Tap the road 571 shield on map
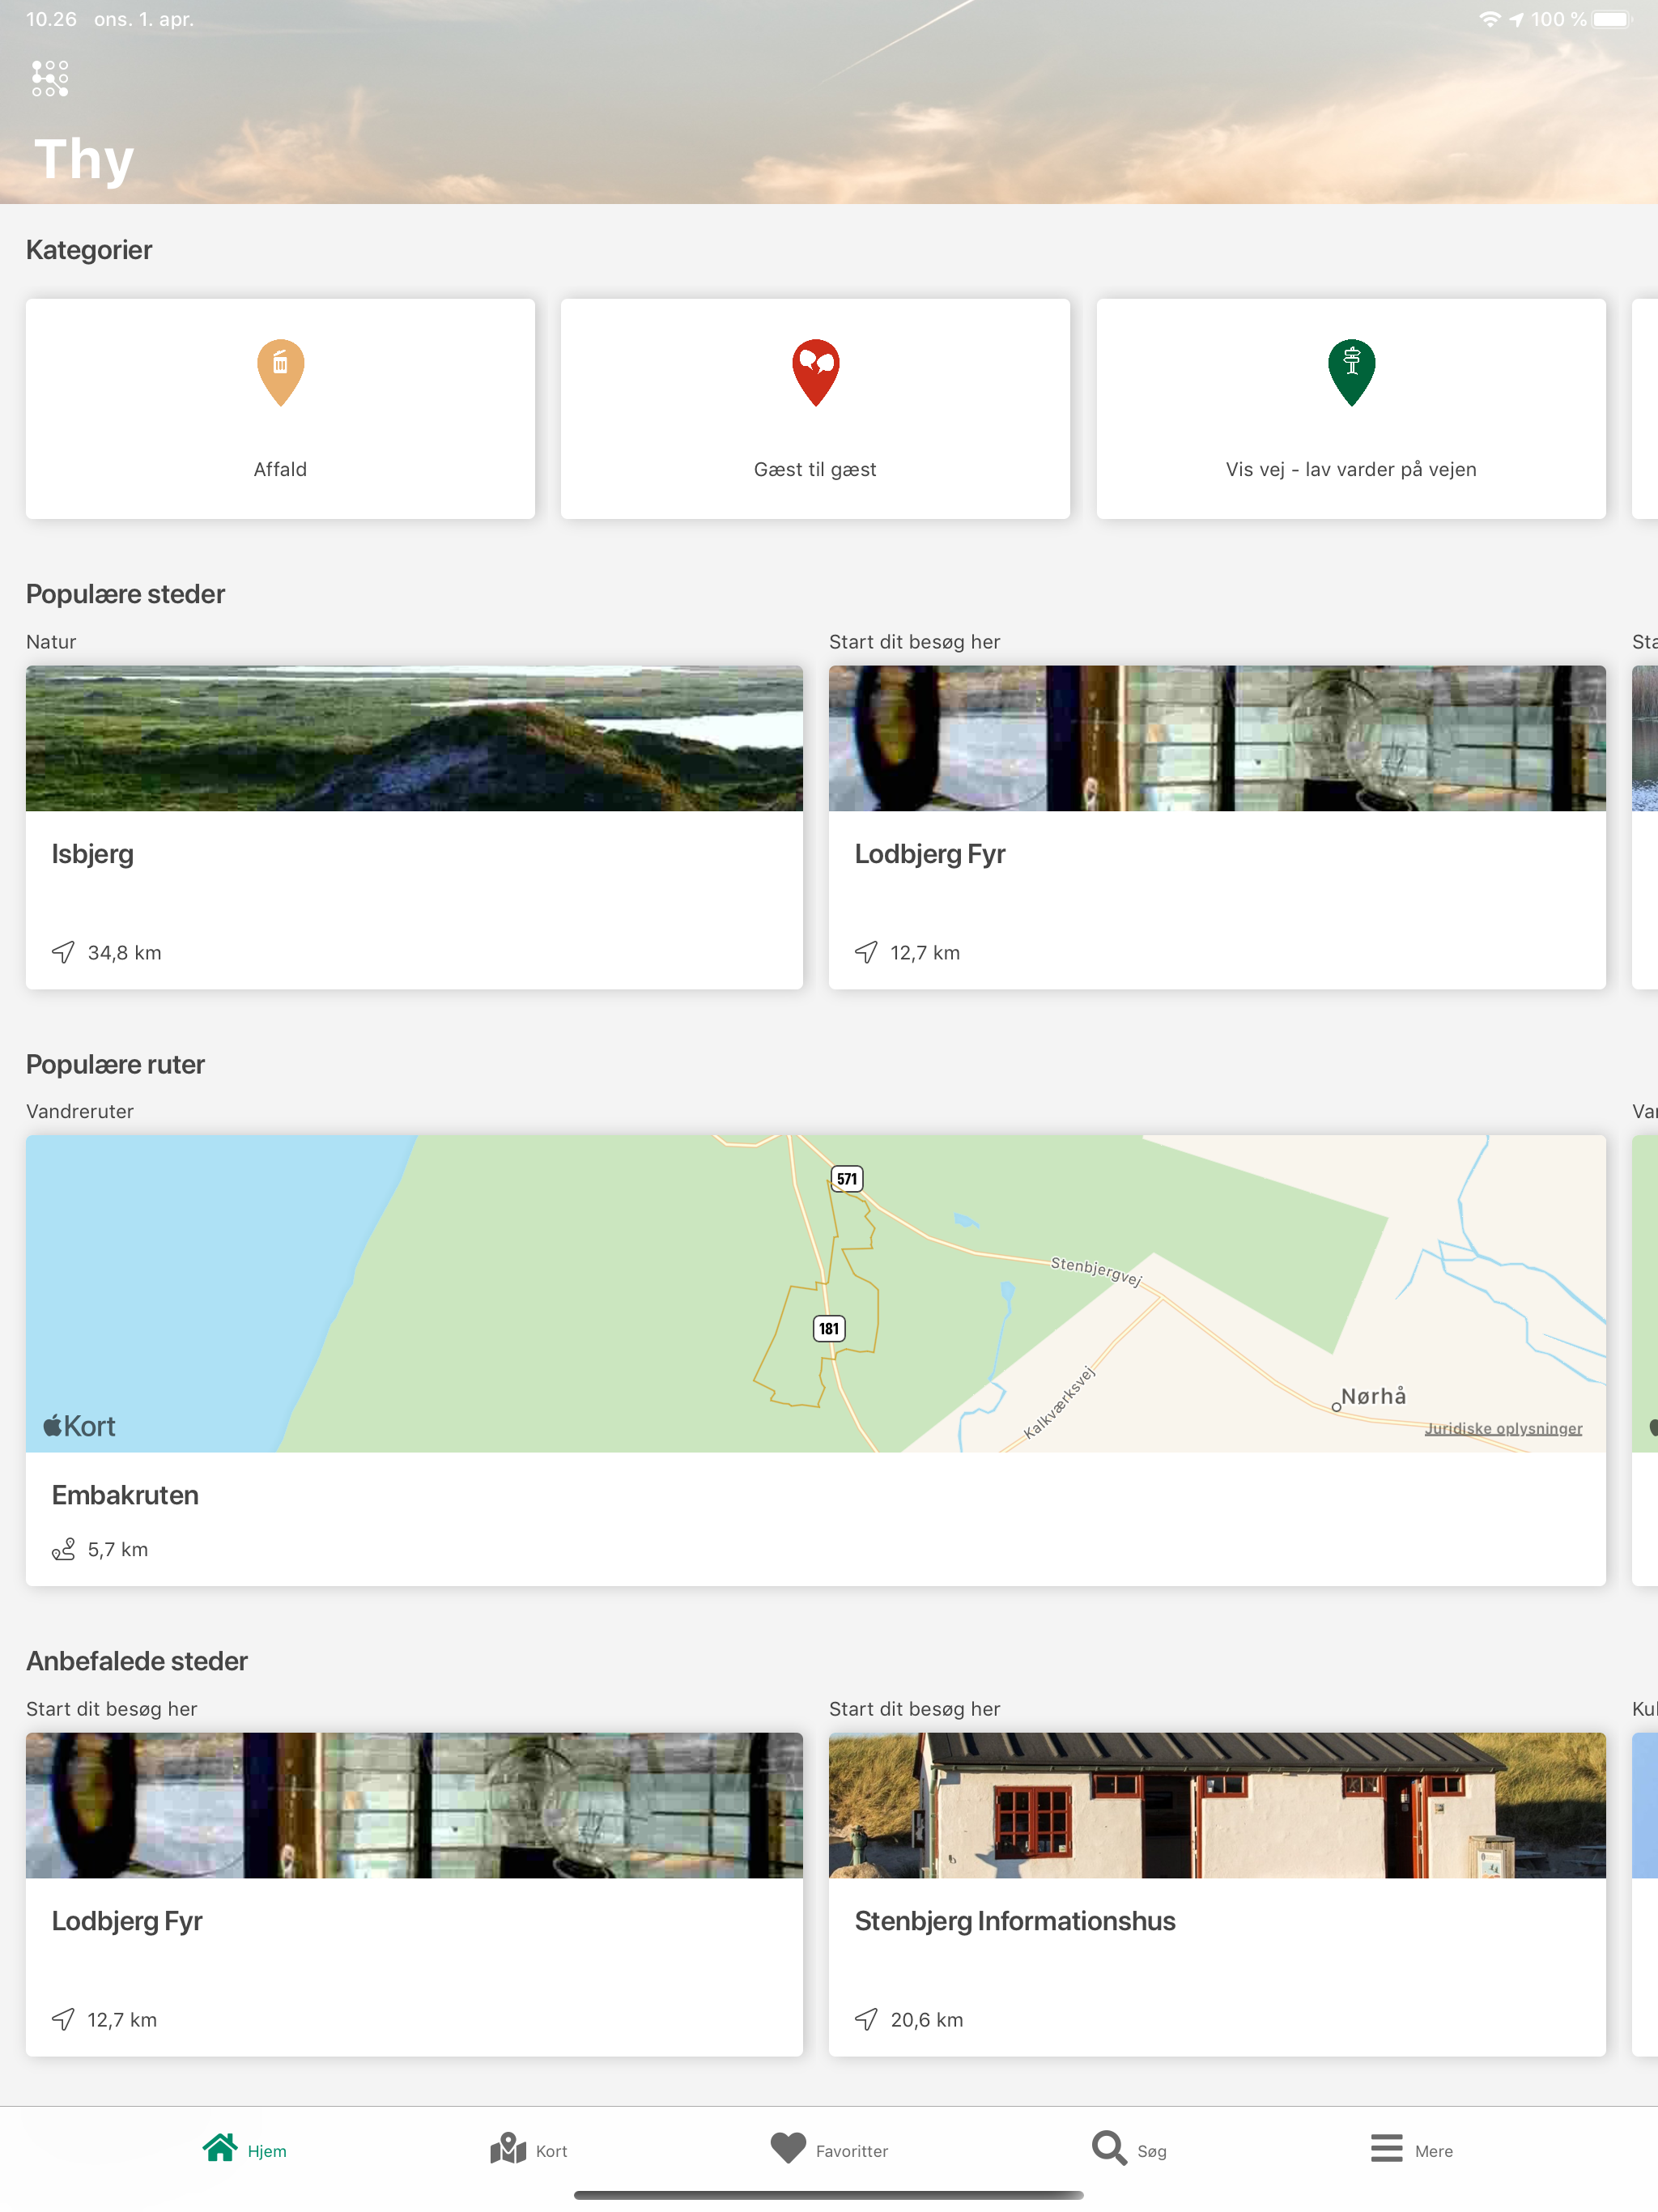 point(847,1179)
